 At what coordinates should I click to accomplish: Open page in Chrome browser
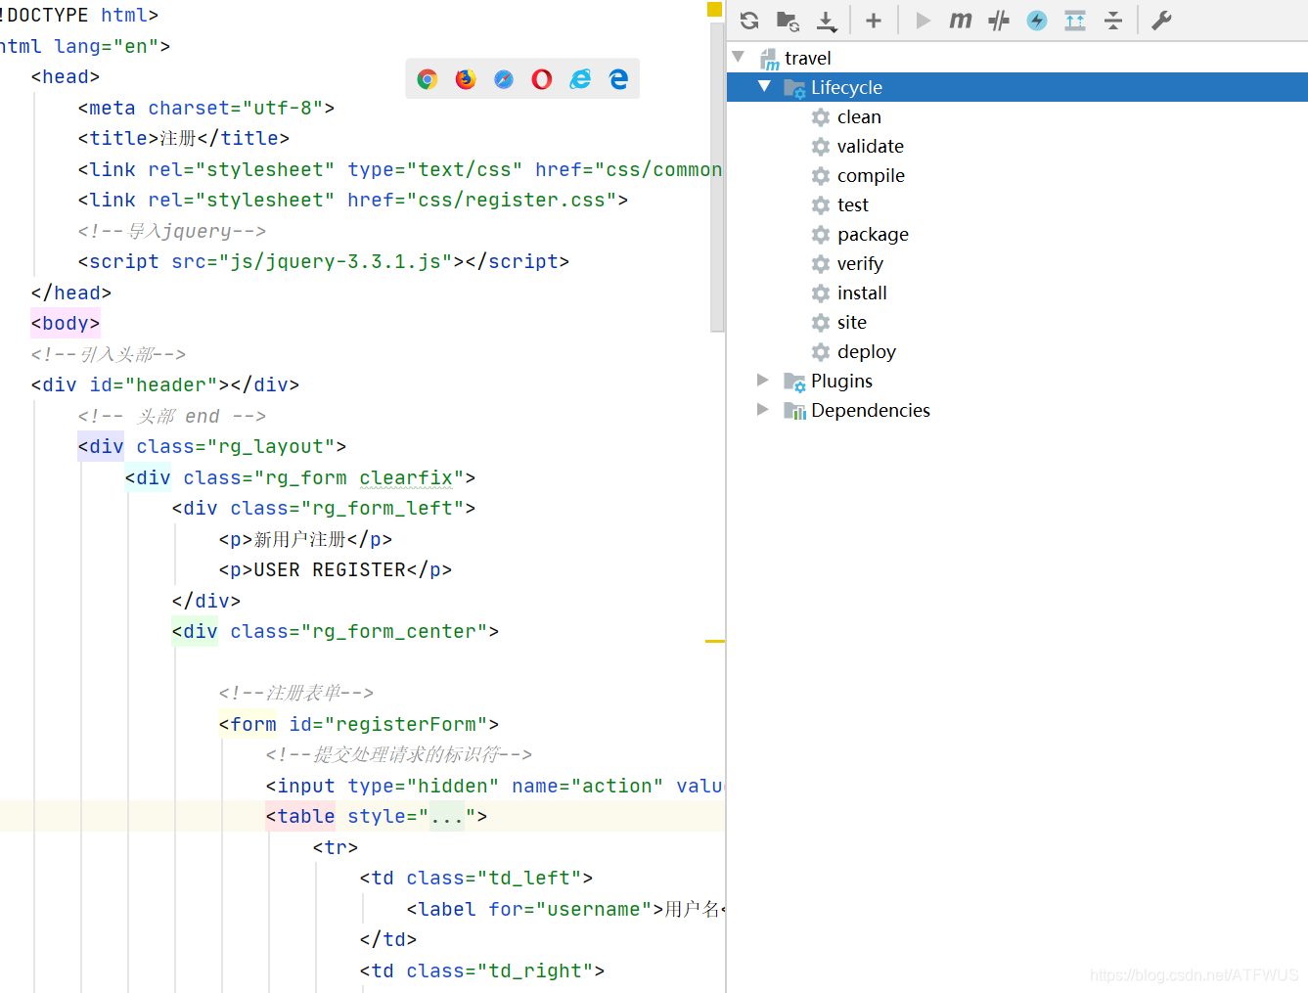click(x=428, y=79)
